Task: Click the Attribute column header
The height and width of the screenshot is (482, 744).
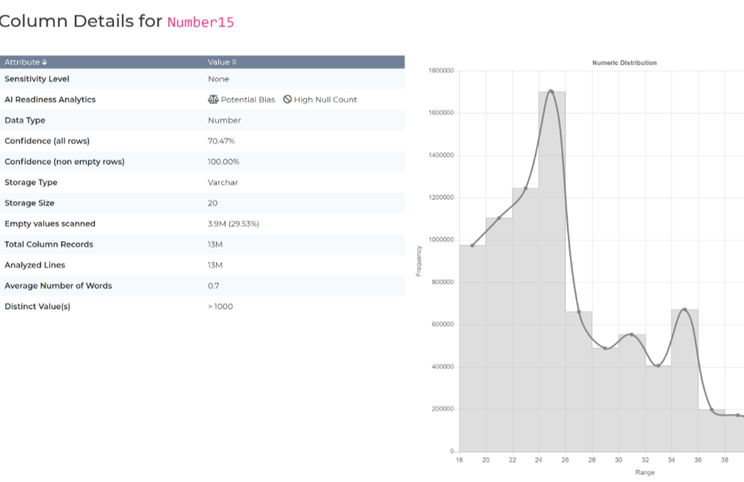Action: coord(21,62)
